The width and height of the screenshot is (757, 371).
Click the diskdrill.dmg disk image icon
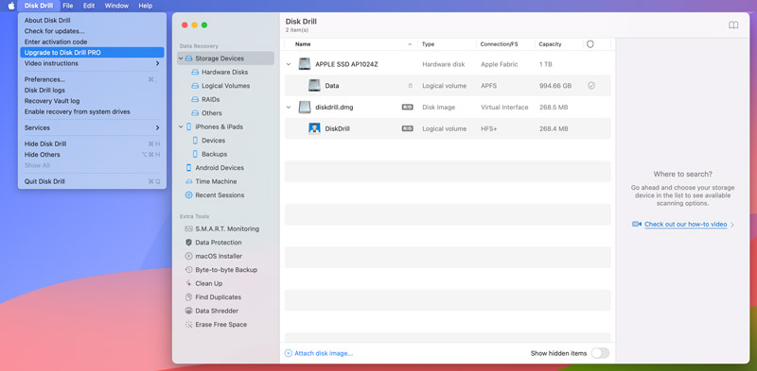click(304, 107)
